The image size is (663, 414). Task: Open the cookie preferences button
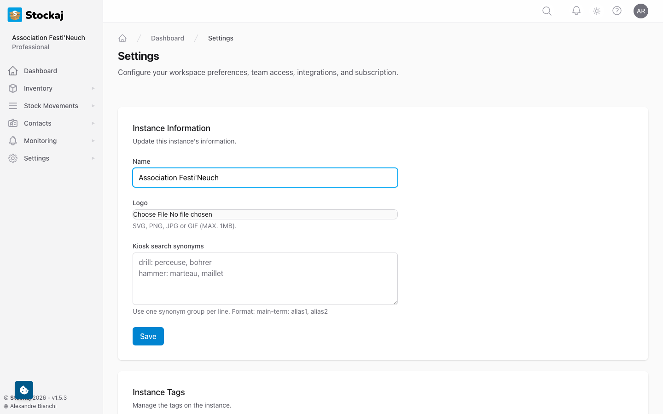point(24,390)
